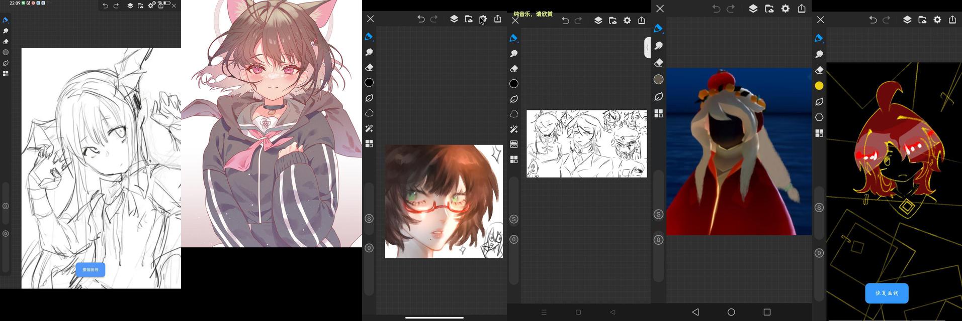
Task: Toggle the S button beside the sea painting
Action: click(658, 215)
